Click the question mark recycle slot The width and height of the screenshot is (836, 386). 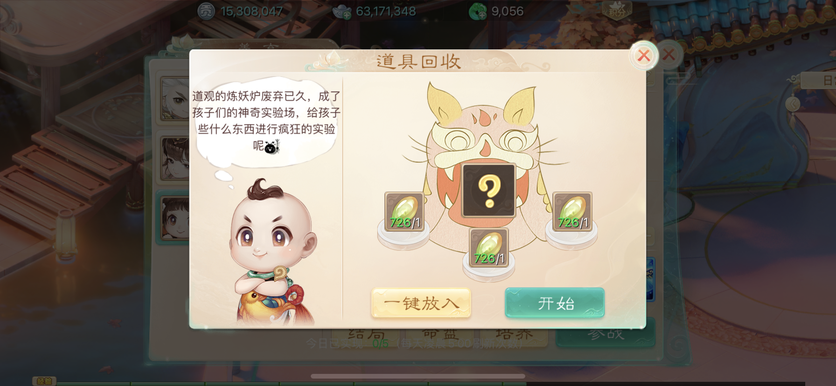pos(488,191)
